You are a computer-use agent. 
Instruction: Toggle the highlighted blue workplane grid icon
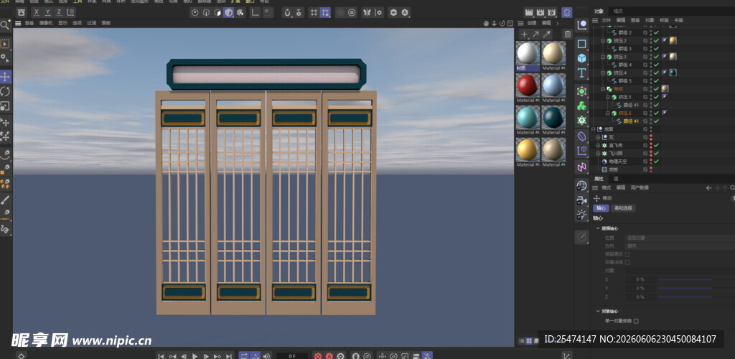[x=325, y=13]
